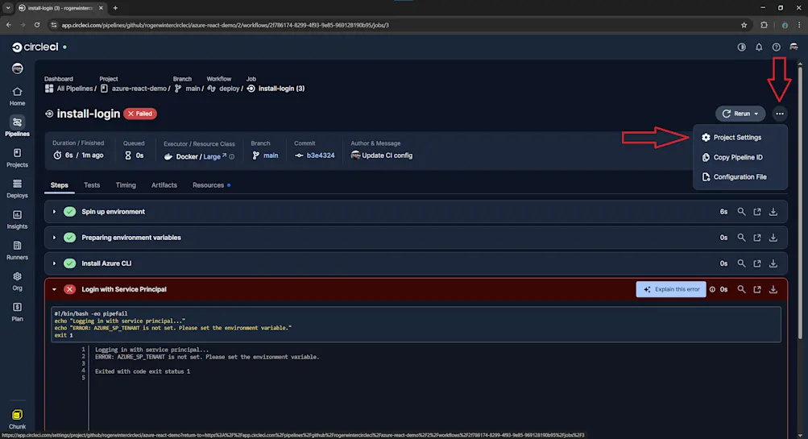Open Org settings in the sidebar
Screen dimensions: 808x439
[17, 281]
